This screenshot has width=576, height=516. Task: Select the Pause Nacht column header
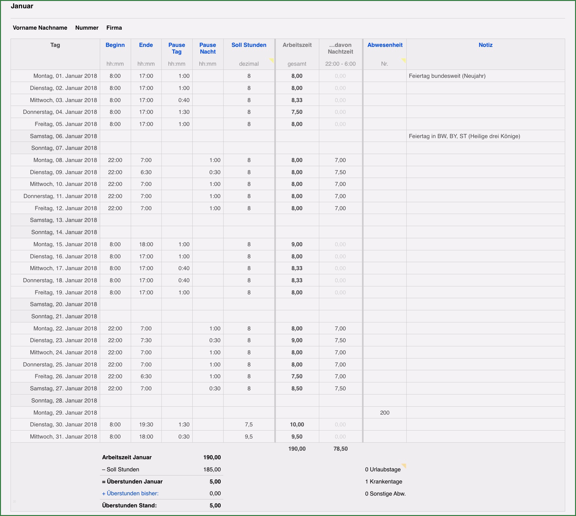click(208, 48)
